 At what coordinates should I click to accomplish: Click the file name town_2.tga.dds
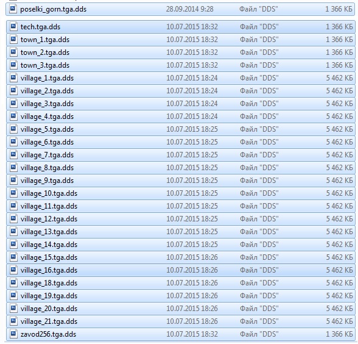[45, 52]
